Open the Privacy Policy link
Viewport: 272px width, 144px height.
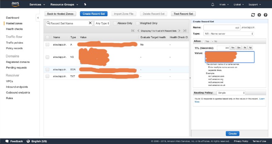(x=241, y=141)
